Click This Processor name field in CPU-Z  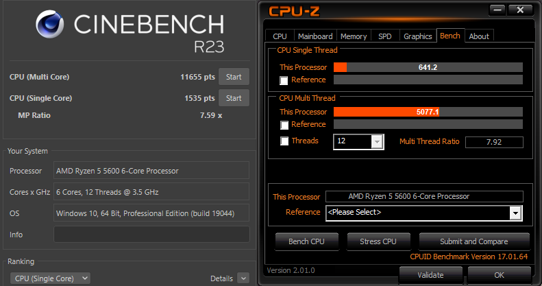[424, 196]
